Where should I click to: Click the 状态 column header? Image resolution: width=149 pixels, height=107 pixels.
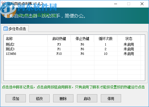coord(129,39)
